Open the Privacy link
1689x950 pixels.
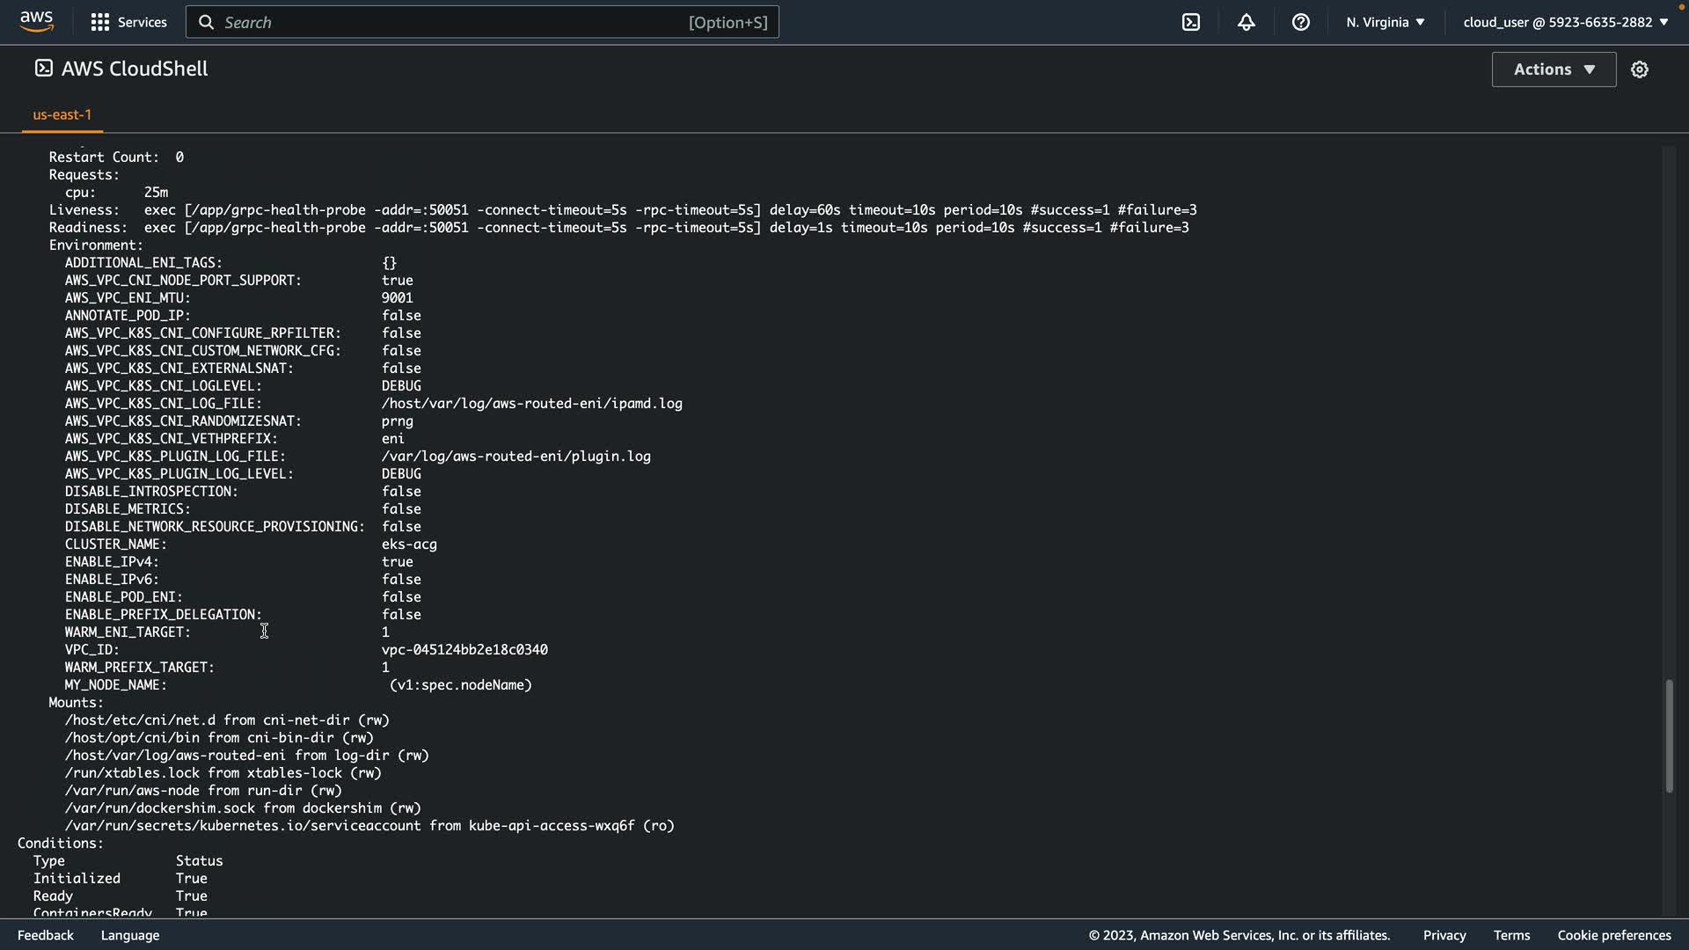click(1444, 935)
